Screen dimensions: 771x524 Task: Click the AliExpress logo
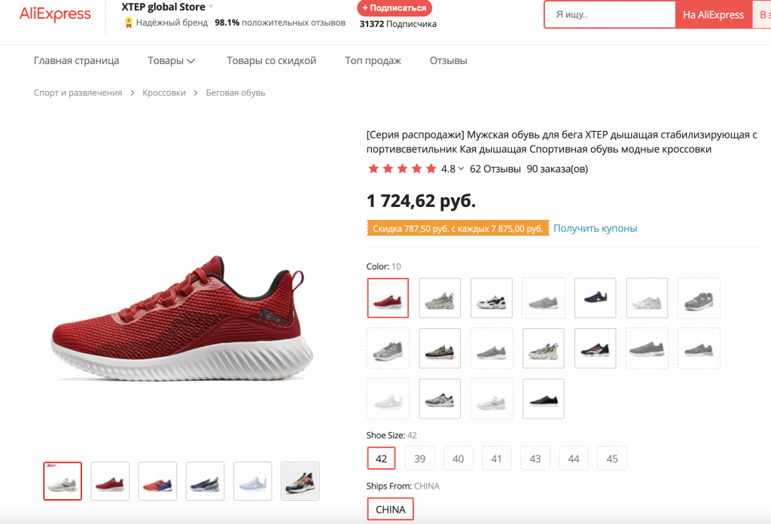[x=55, y=14]
